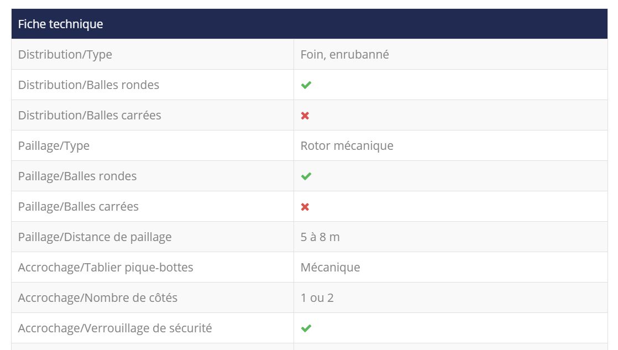Click the Accrochage/Tablier pique-bottes label
618x350 pixels.
coord(106,268)
